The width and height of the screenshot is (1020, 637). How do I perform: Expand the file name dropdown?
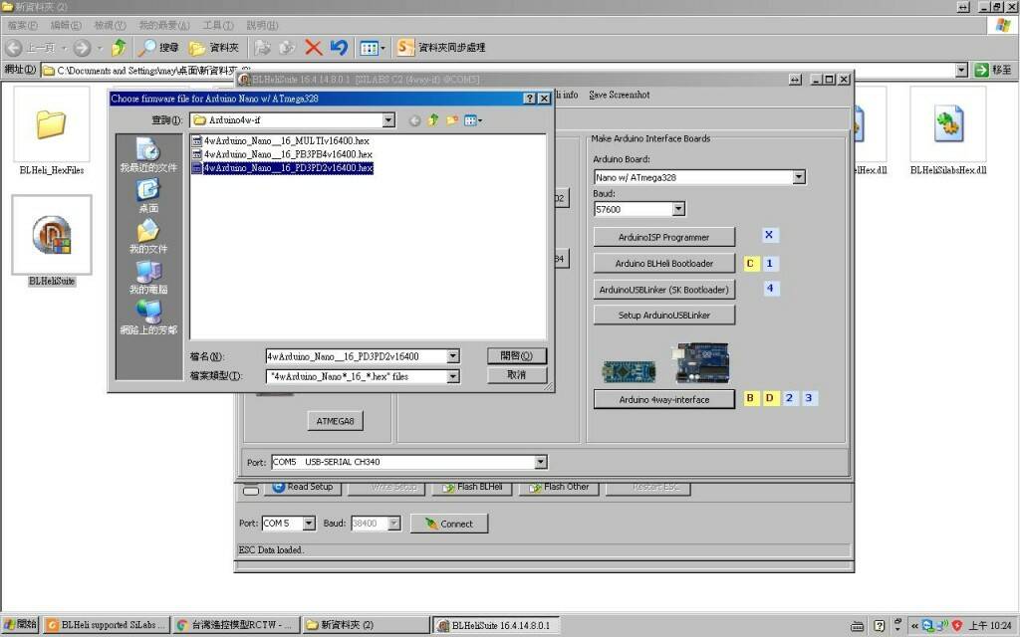[453, 356]
